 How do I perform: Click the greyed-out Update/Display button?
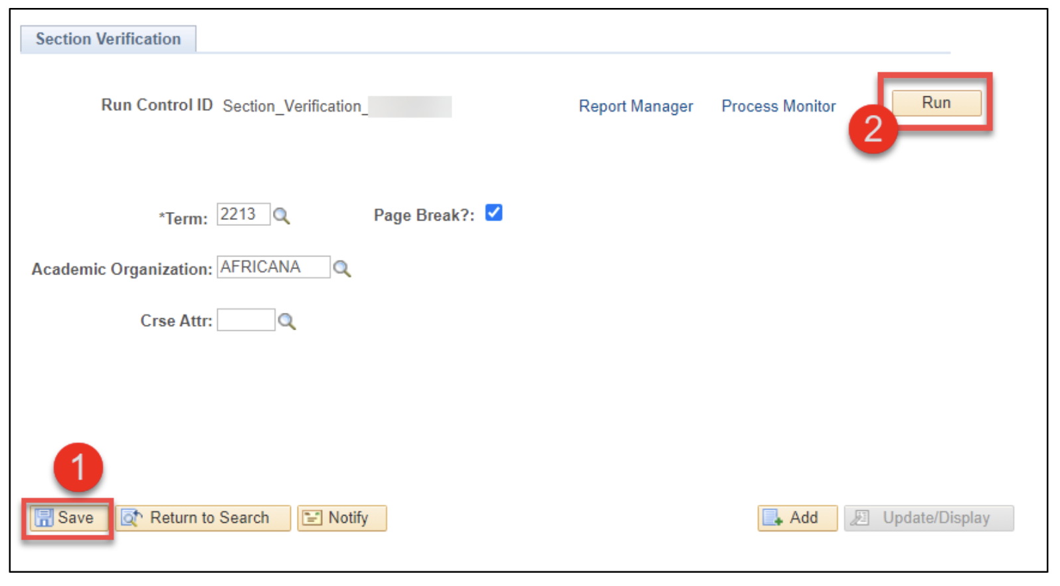coord(928,518)
